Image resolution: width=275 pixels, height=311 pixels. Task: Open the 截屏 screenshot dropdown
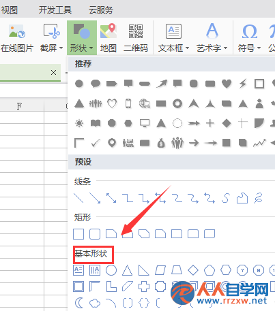(x=51, y=38)
